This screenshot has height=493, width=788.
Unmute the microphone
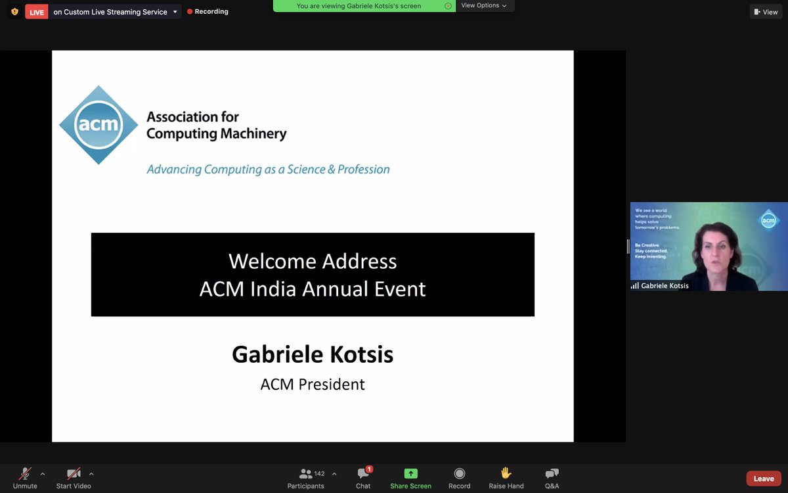click(25, 478)
